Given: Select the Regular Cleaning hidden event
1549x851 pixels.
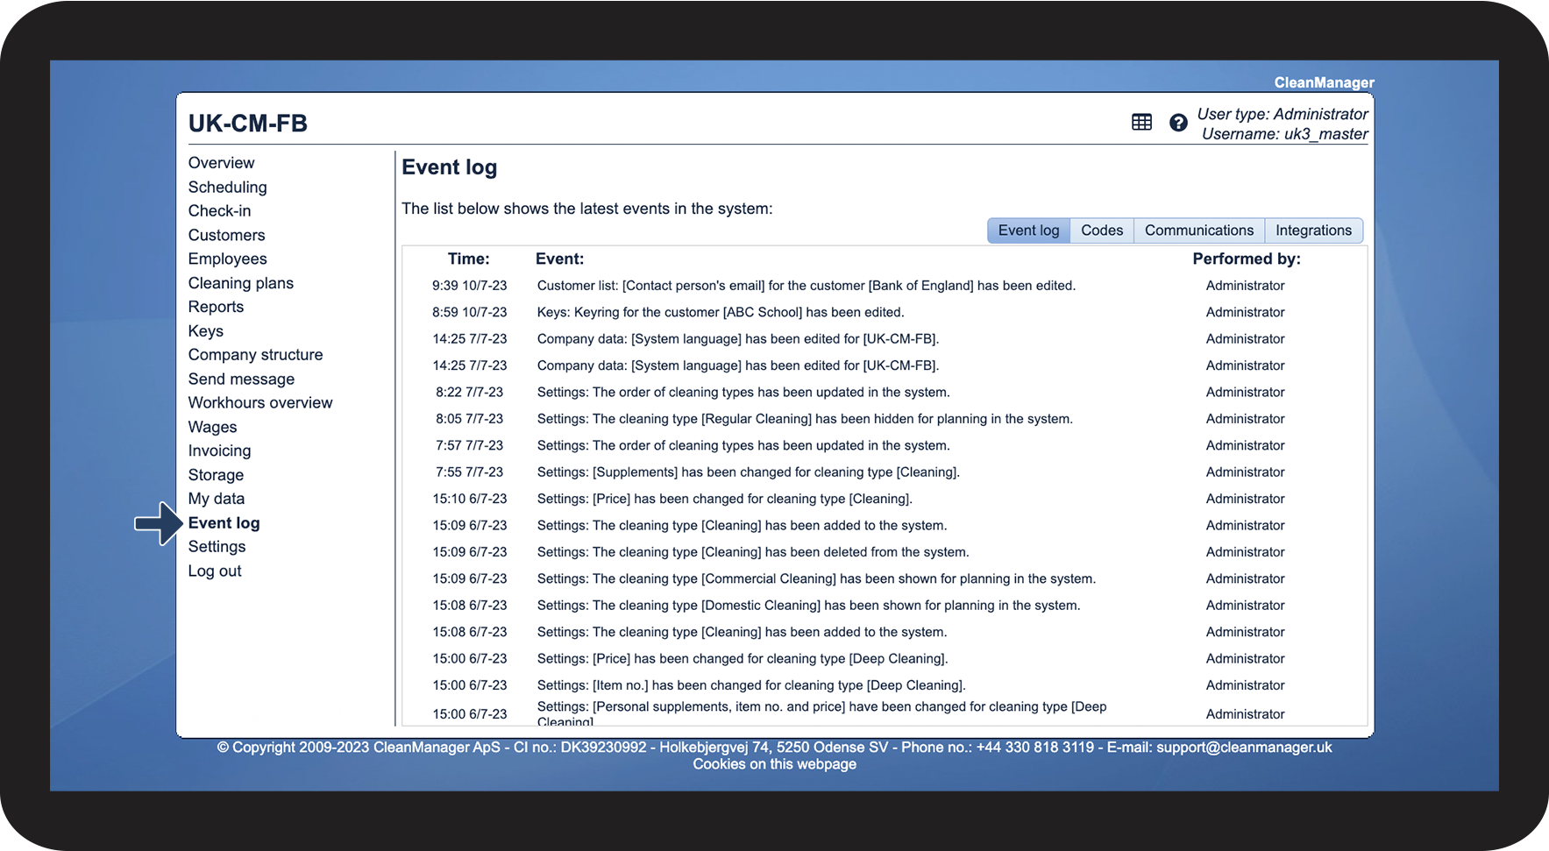Looking at the screenshot, I should [805, 419].
